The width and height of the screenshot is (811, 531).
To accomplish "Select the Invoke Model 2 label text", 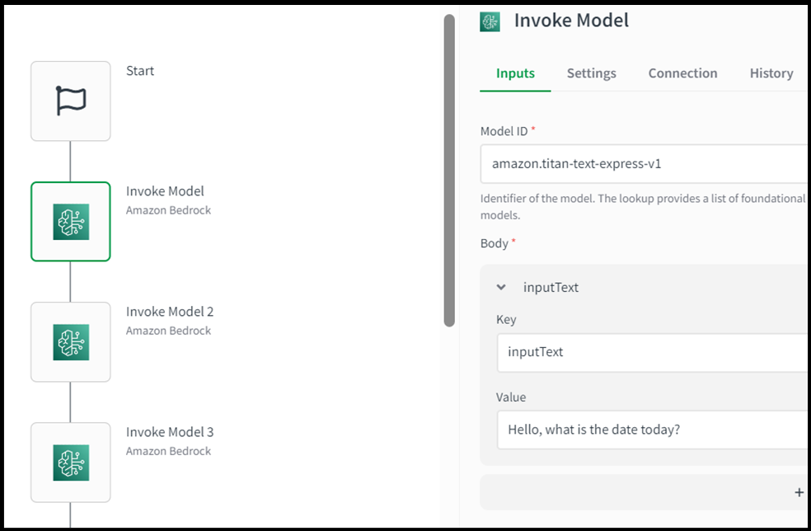I will click(170, 311).
